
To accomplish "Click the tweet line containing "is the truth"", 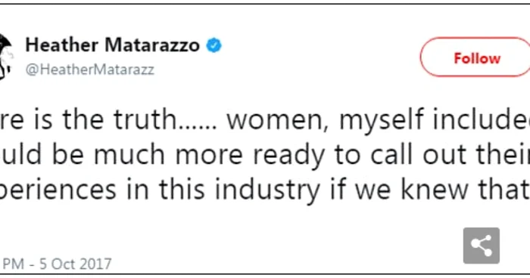I will (x=265, y=119).
